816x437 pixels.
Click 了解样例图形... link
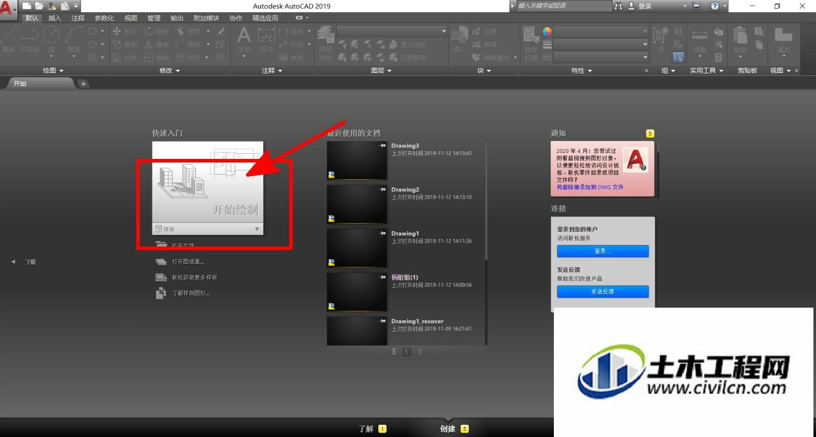tap(191, 293)
